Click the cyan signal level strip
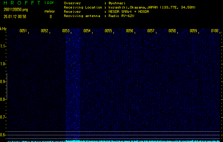The width and height of the screenshot is (223, 142). (x=113, y=141)
